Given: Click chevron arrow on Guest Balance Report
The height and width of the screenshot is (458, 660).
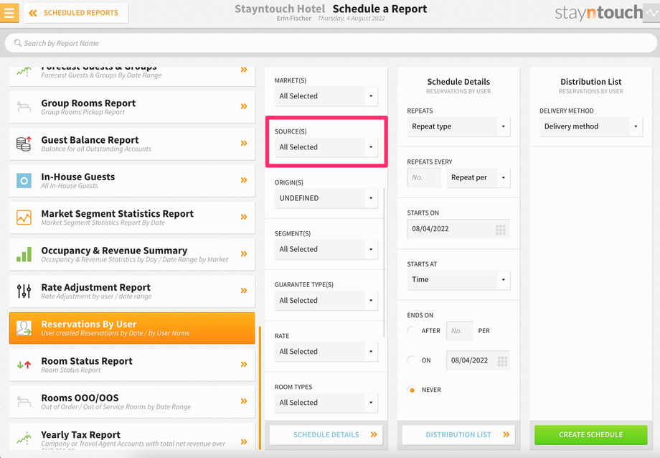Looking at the screenshot, I should [244, 144].
